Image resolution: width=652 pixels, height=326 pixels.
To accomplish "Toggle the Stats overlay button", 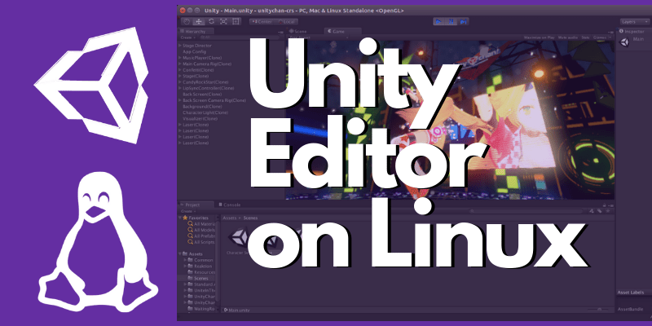I will point(585,37).
